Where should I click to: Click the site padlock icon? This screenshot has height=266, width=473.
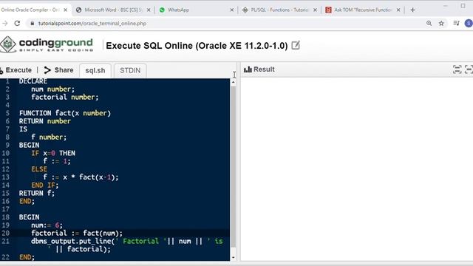[32, 23]
